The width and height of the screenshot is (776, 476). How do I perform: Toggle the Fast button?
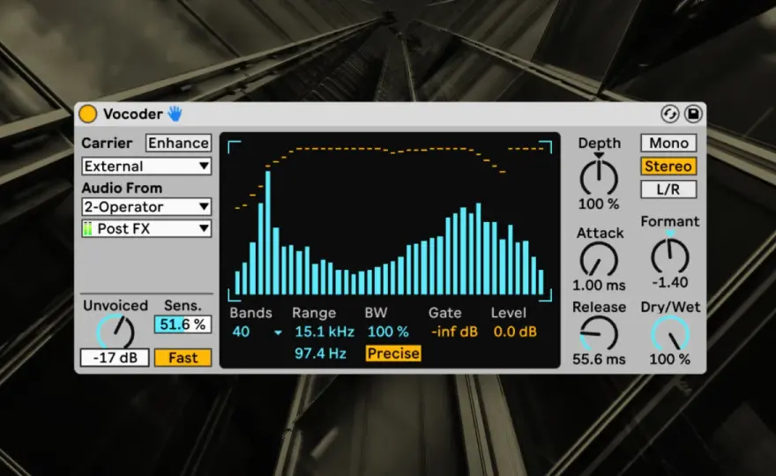click(x=183, y=358)
